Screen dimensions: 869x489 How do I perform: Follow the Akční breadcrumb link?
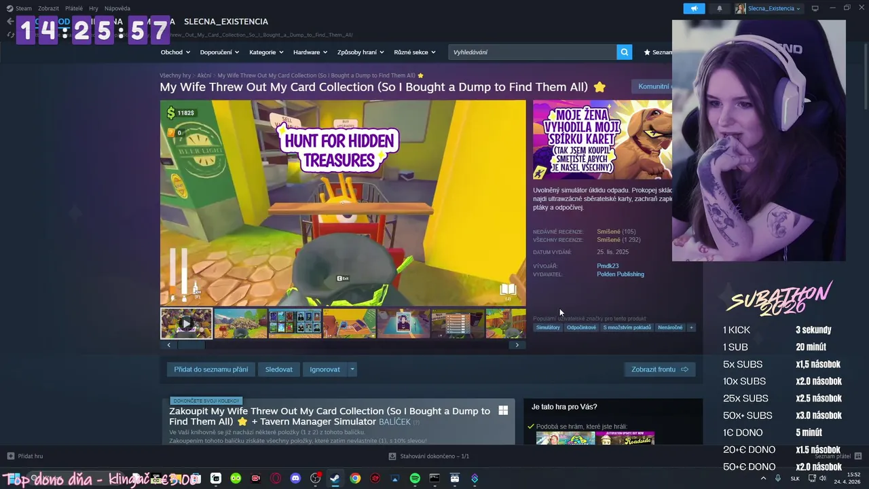point(204,75)
